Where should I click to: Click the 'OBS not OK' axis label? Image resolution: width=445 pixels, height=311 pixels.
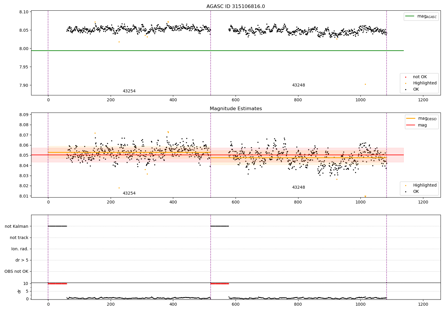click(16, 271)
